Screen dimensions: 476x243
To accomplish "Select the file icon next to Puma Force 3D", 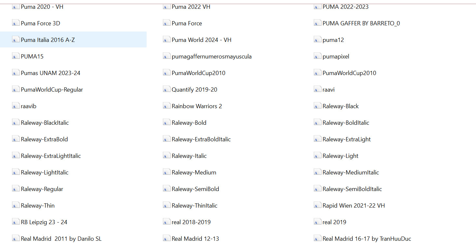I will click(x=16, y=23).
